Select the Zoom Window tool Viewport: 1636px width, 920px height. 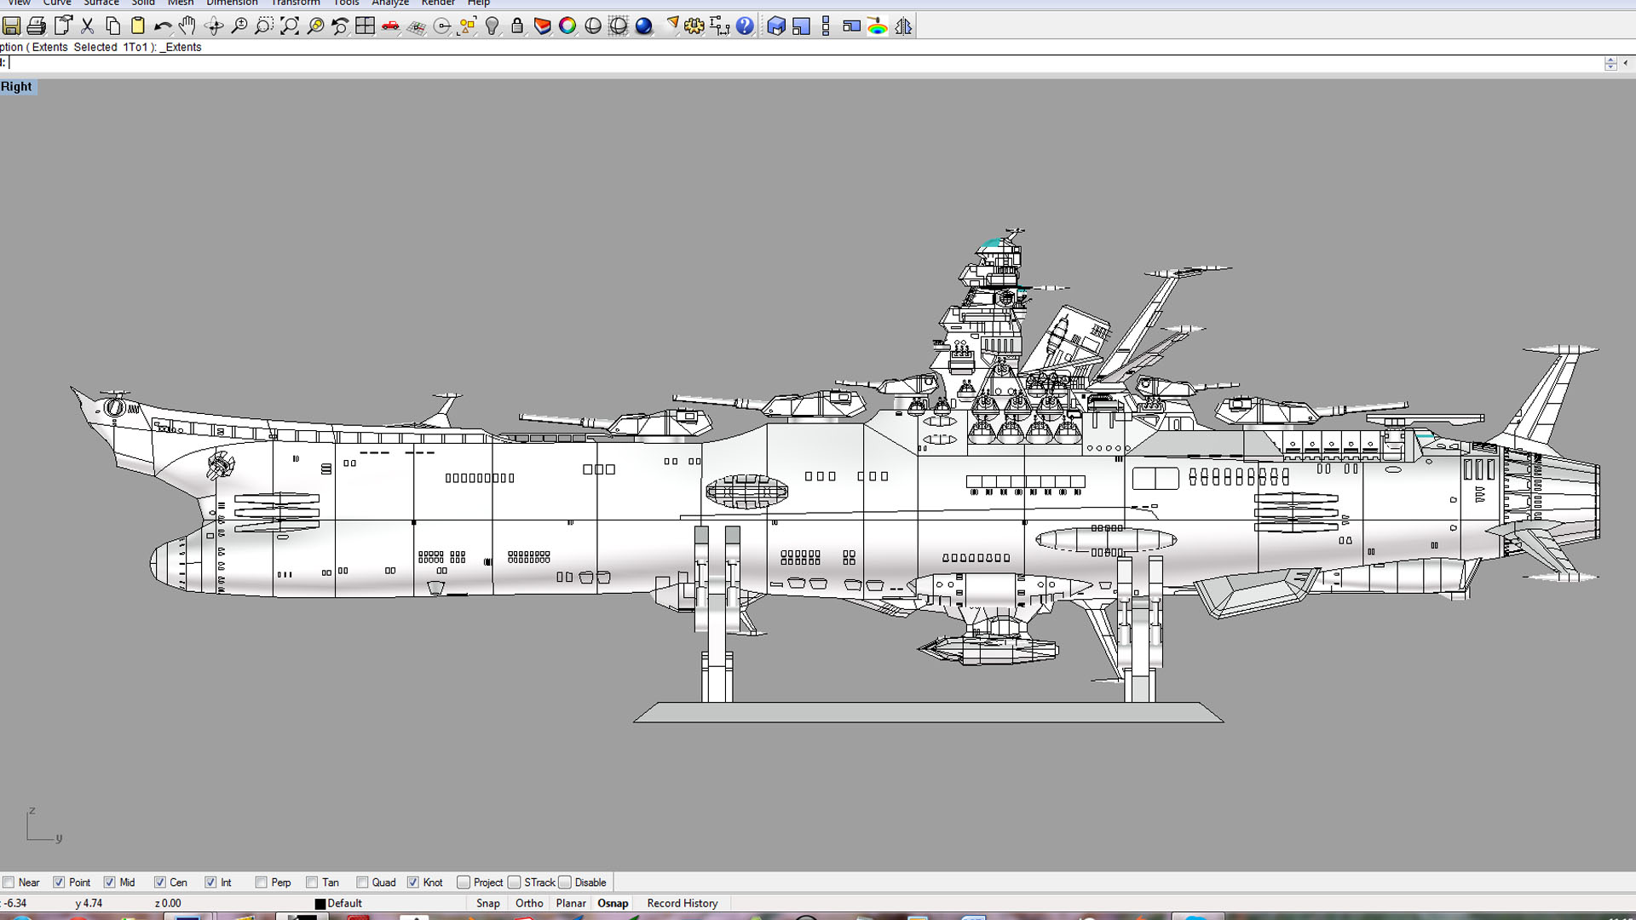(264, 26)
